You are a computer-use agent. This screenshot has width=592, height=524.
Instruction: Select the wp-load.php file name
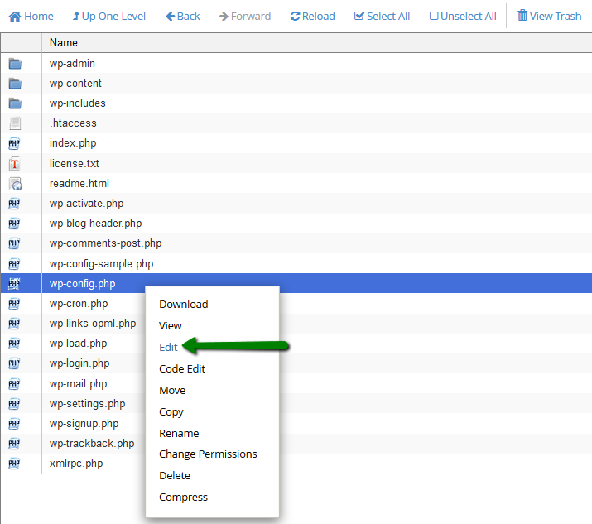pyautogui.click(x=78, y=344)
